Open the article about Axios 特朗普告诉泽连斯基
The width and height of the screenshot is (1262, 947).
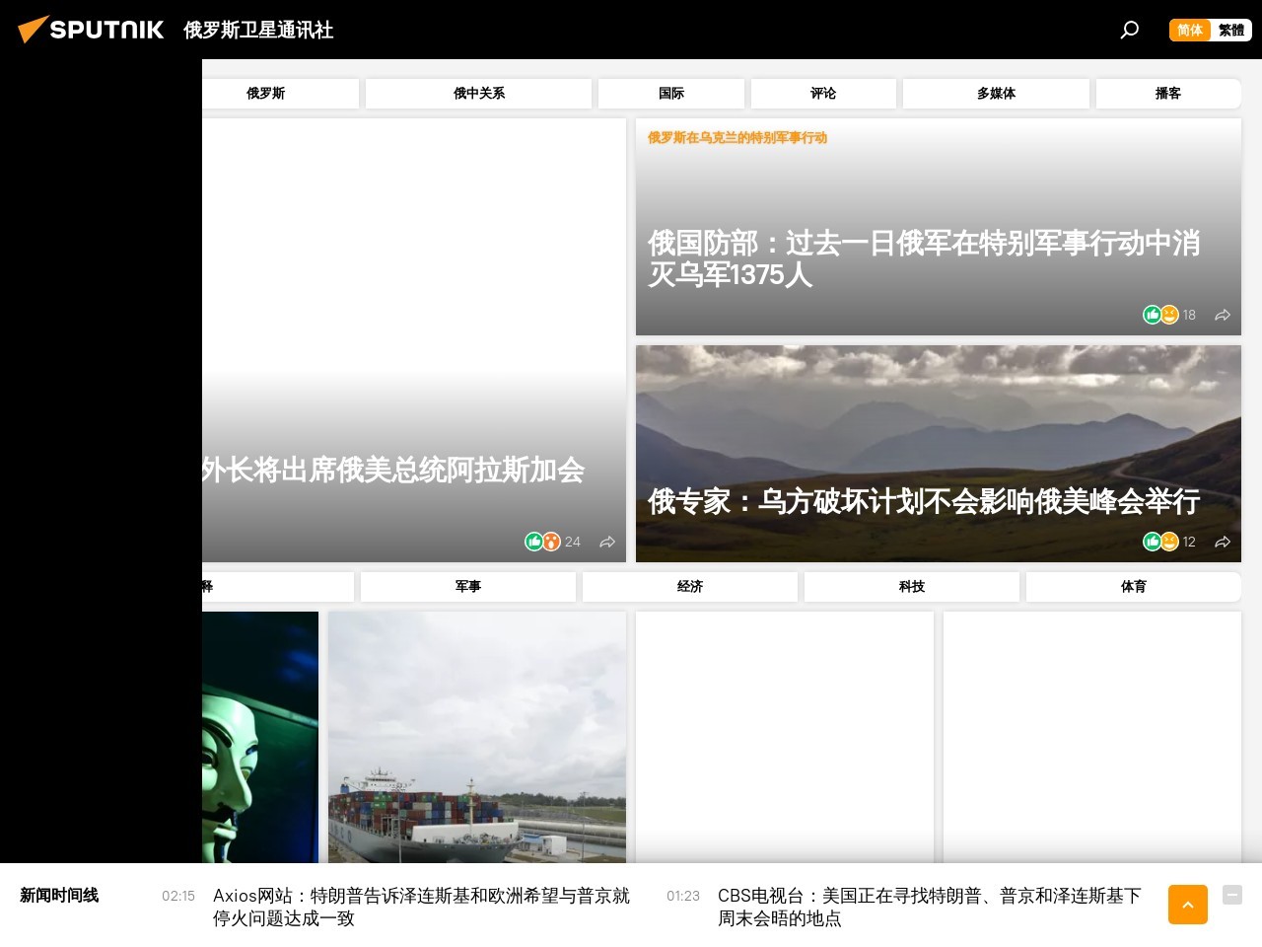point(422,907)
